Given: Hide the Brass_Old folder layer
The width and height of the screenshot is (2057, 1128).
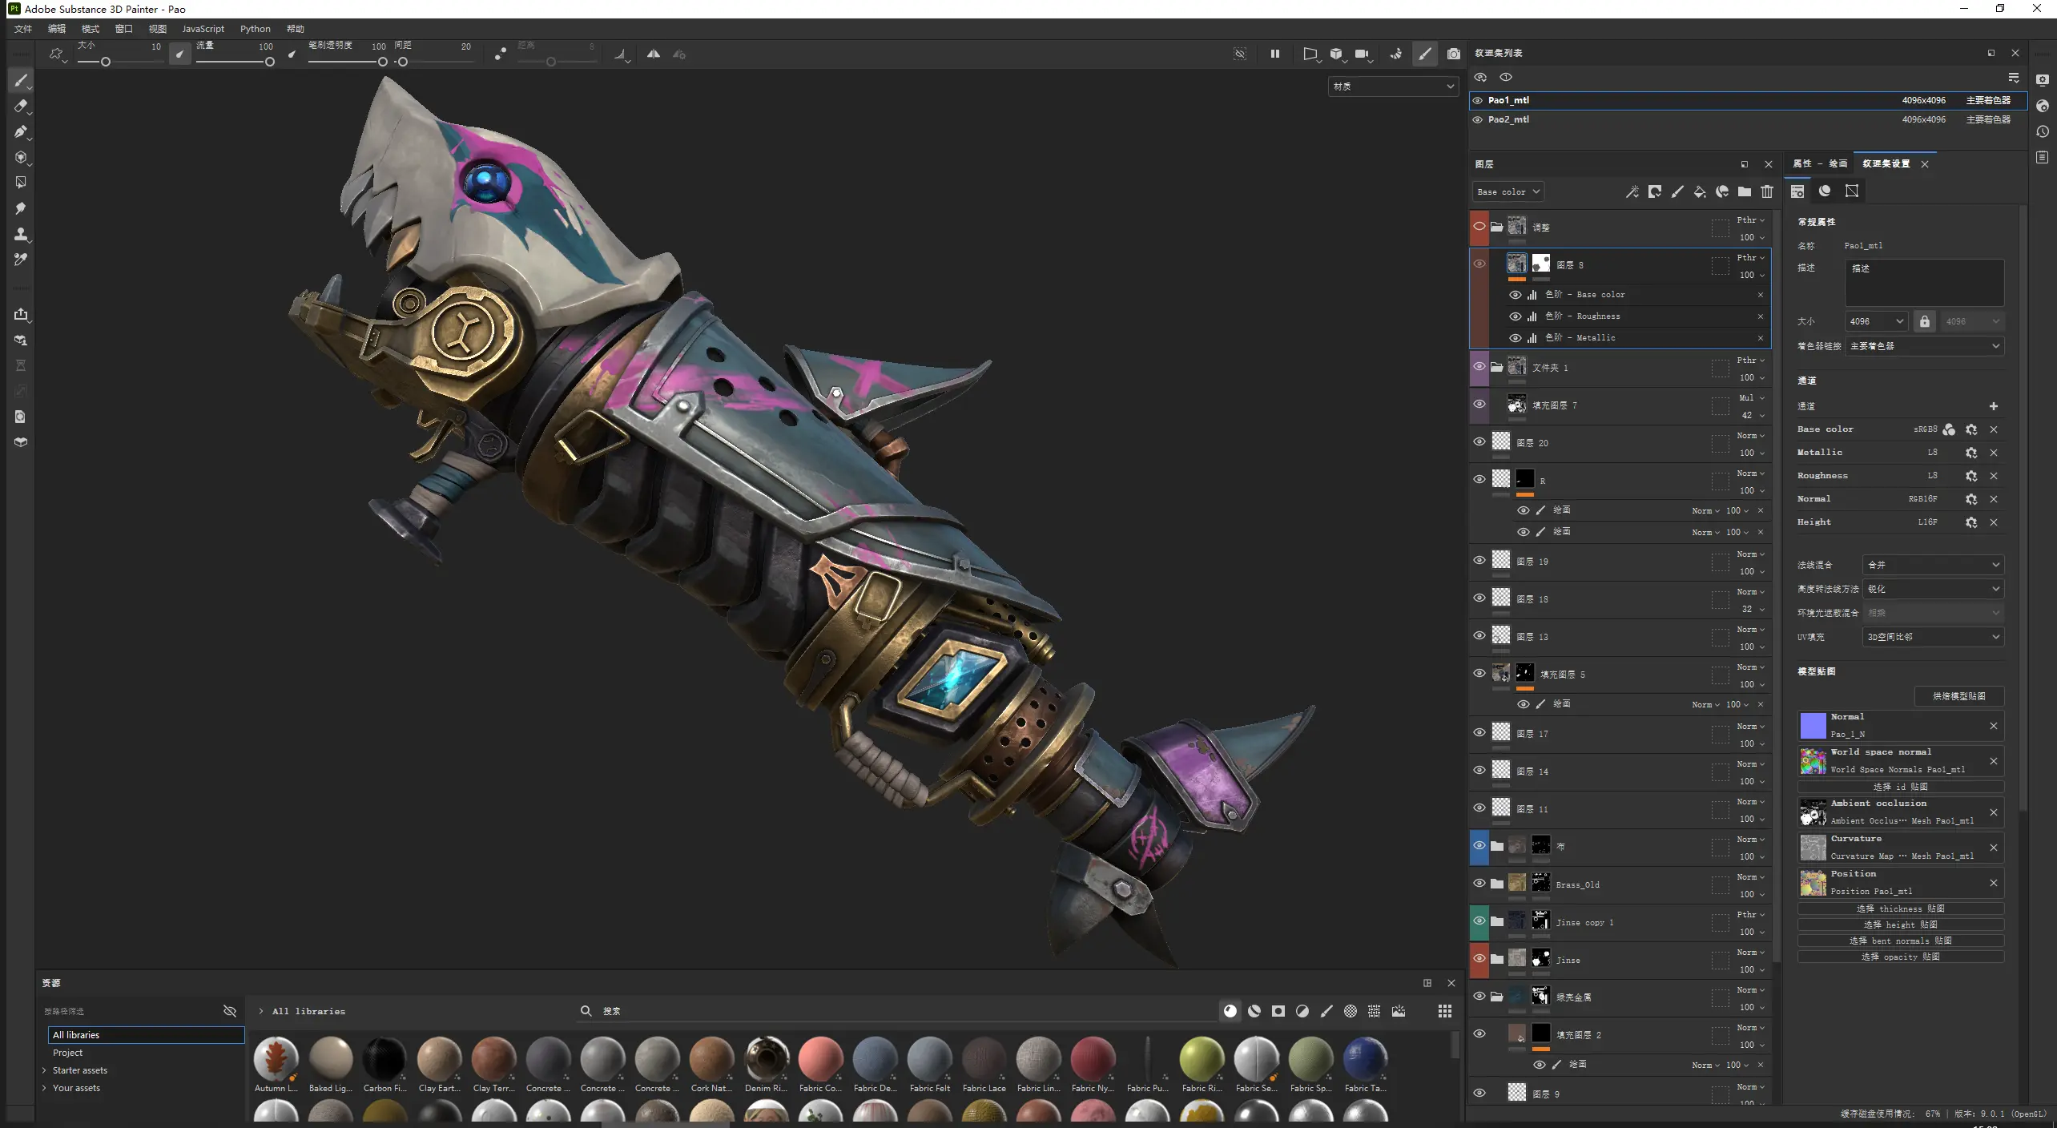Looking at the screenshot, I should 1479,883.
